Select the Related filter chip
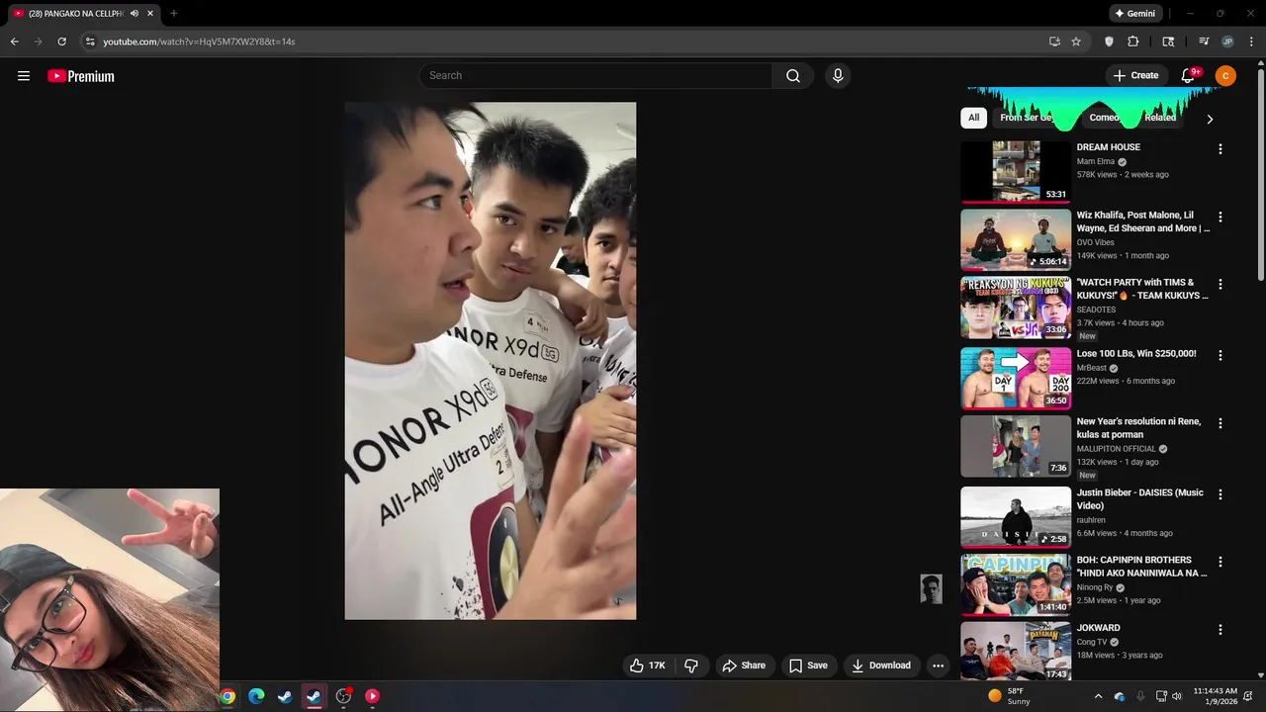 [1160, 118]
